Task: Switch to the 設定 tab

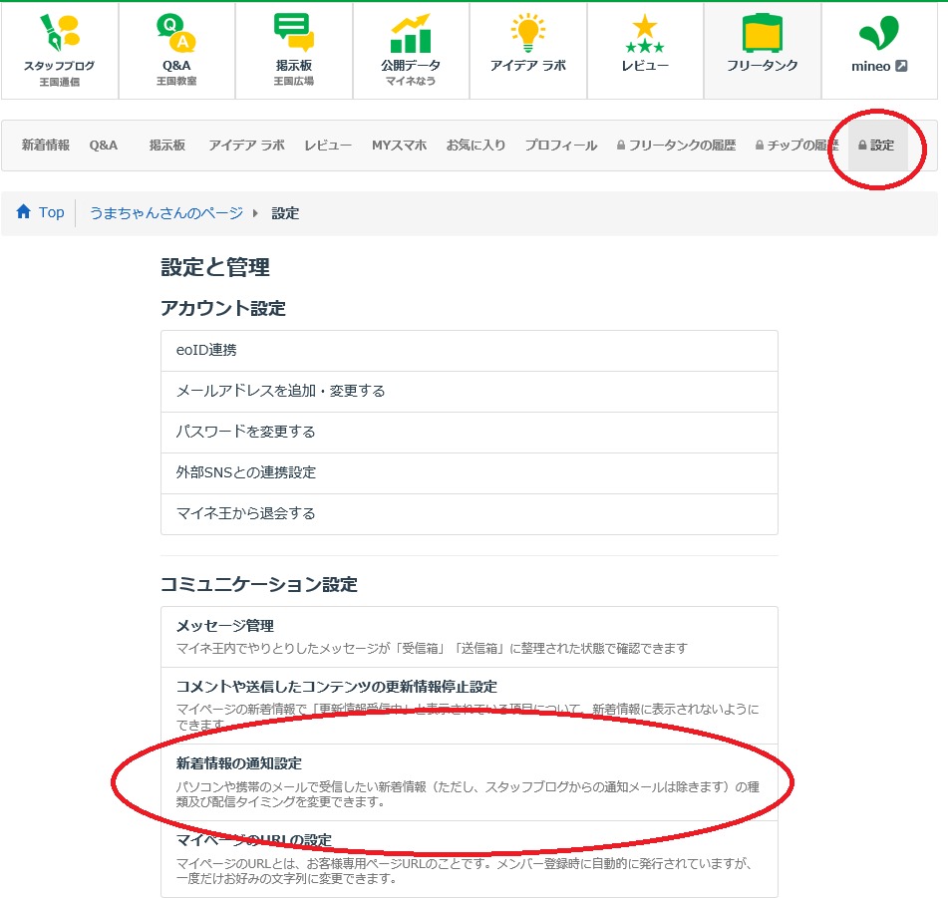Action: coord(876,146)
